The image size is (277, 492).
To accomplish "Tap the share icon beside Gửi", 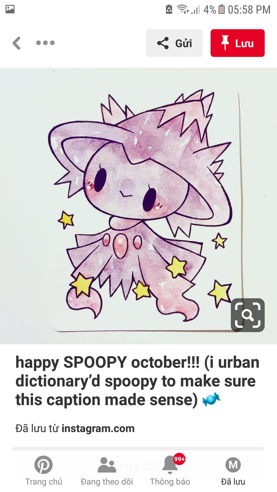I will pos(163,43).
